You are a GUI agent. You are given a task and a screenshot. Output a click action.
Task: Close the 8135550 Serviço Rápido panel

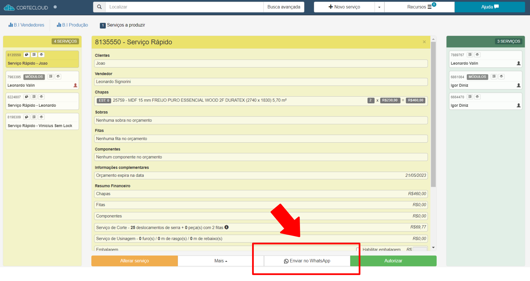424,42
